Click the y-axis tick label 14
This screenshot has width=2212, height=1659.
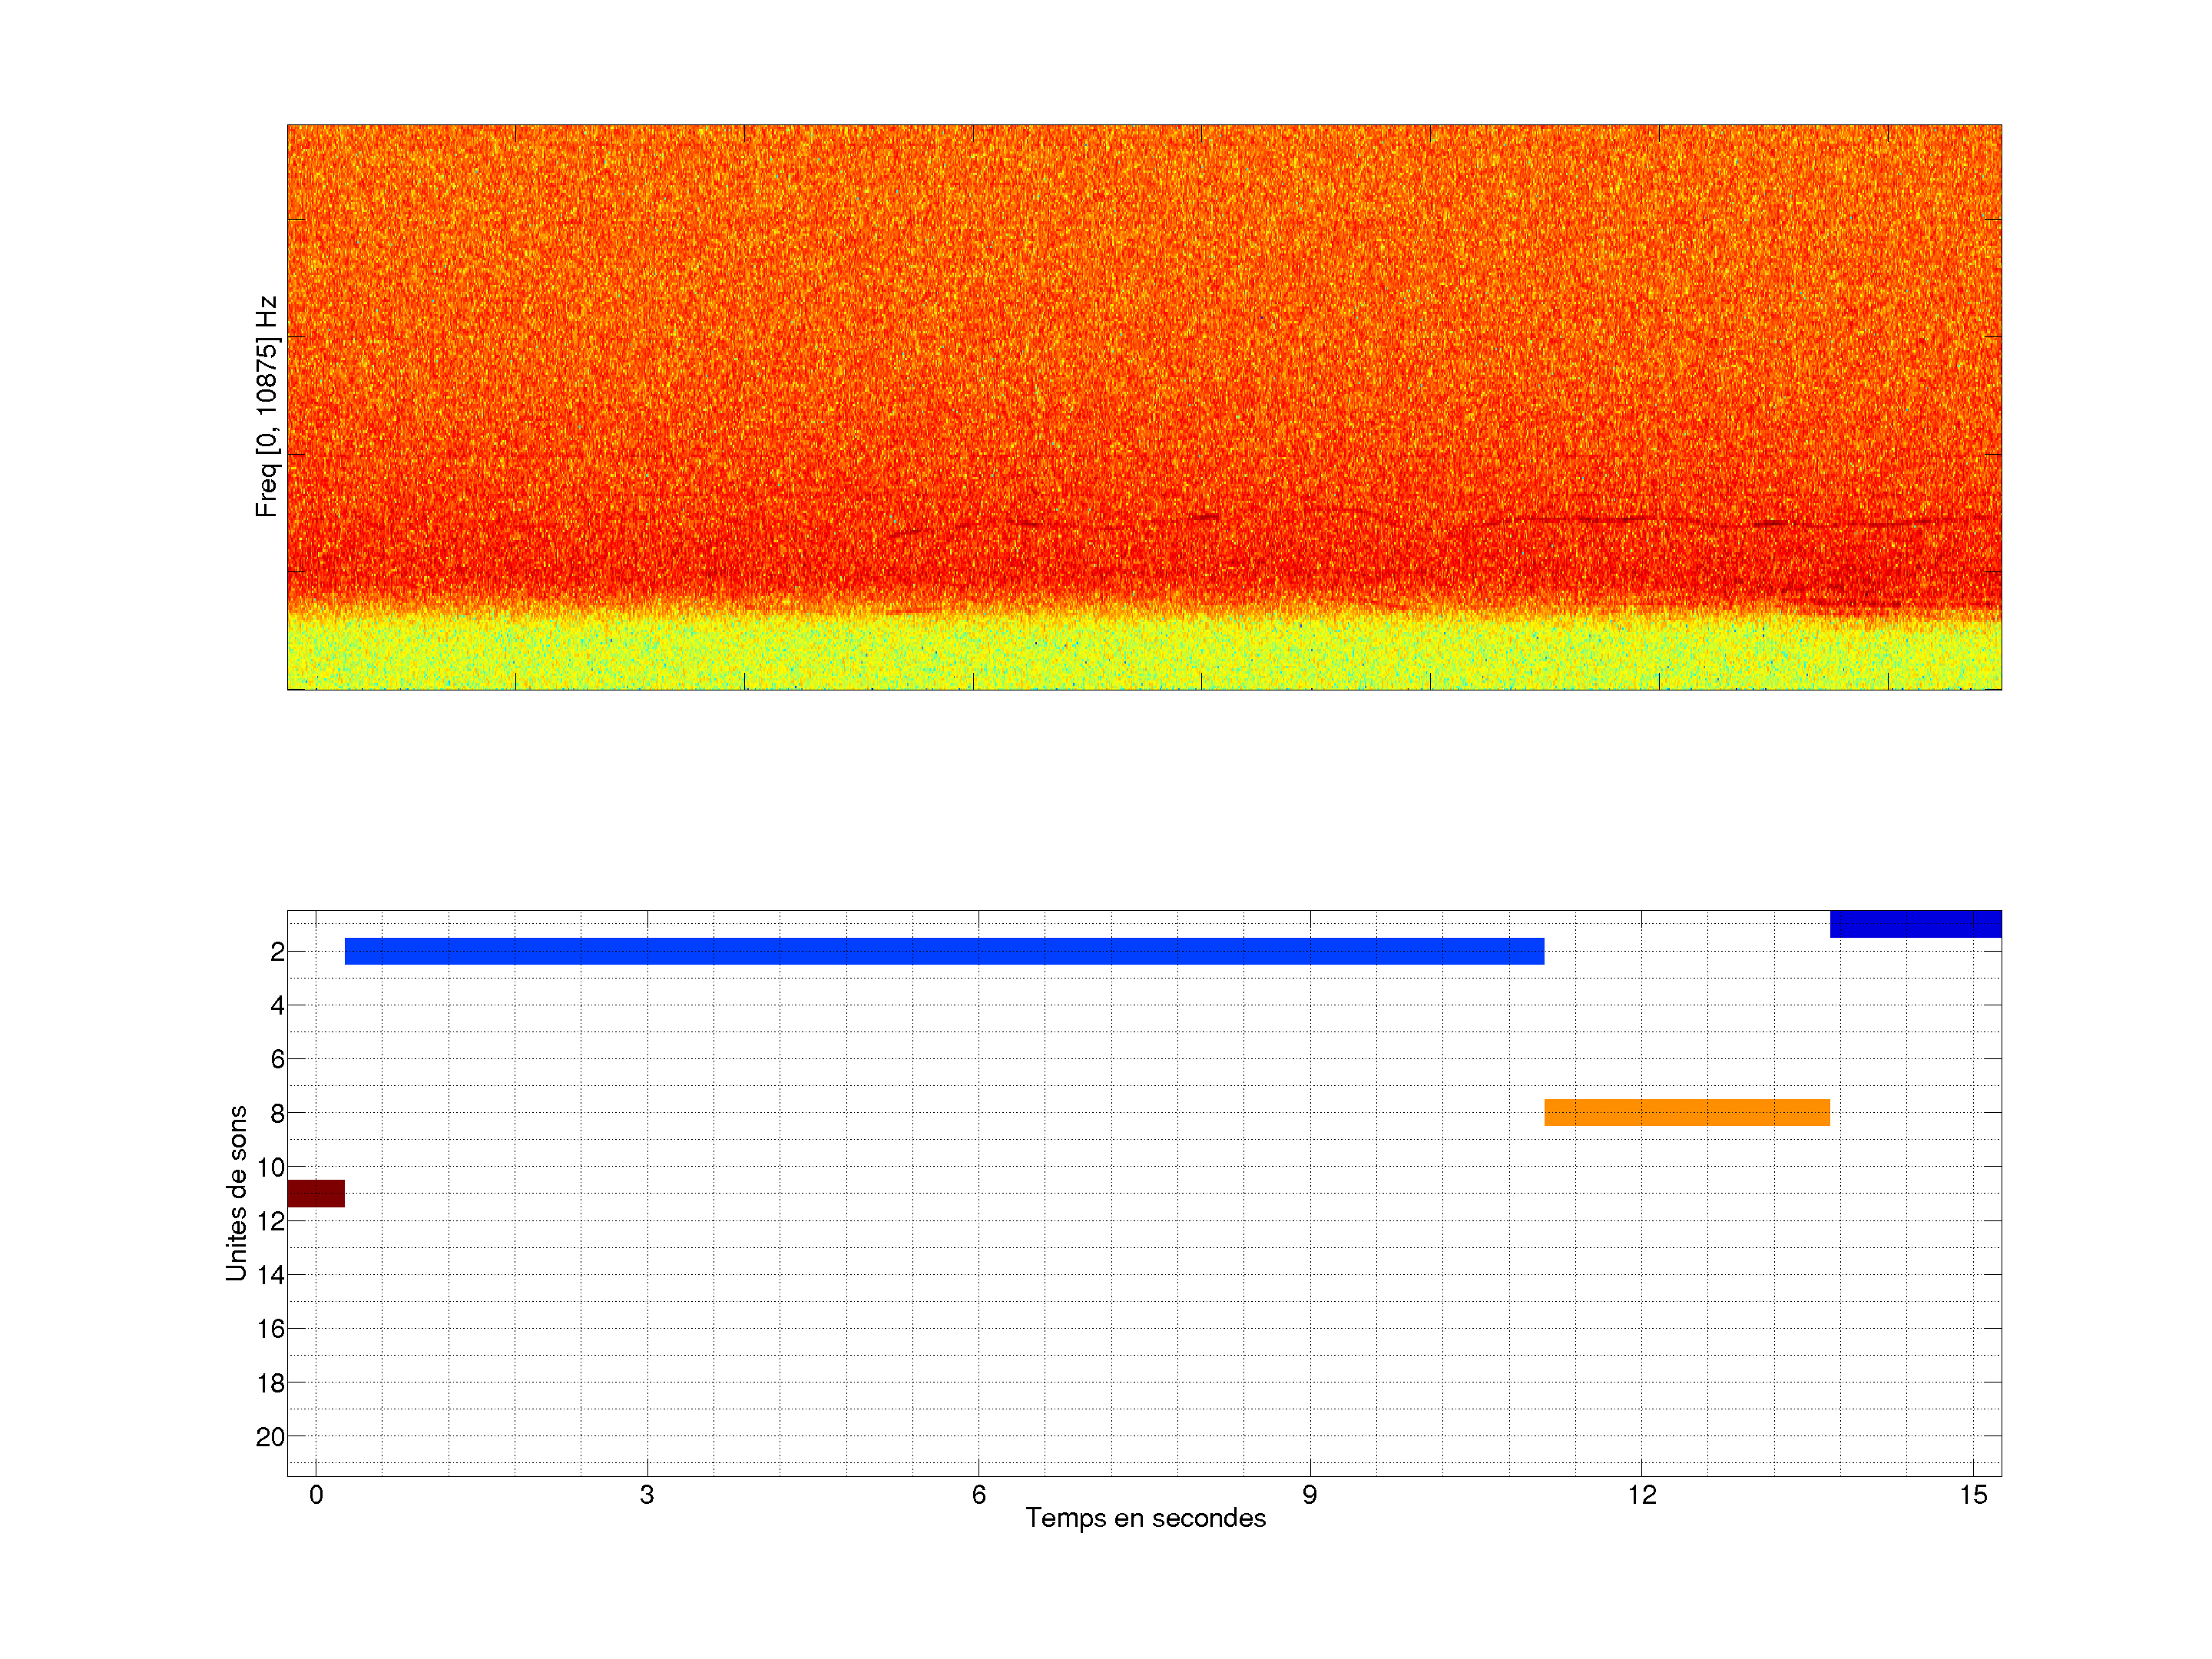[x=270, y=1275]
